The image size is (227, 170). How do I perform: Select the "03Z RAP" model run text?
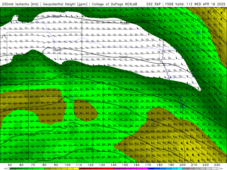point(154,4)
